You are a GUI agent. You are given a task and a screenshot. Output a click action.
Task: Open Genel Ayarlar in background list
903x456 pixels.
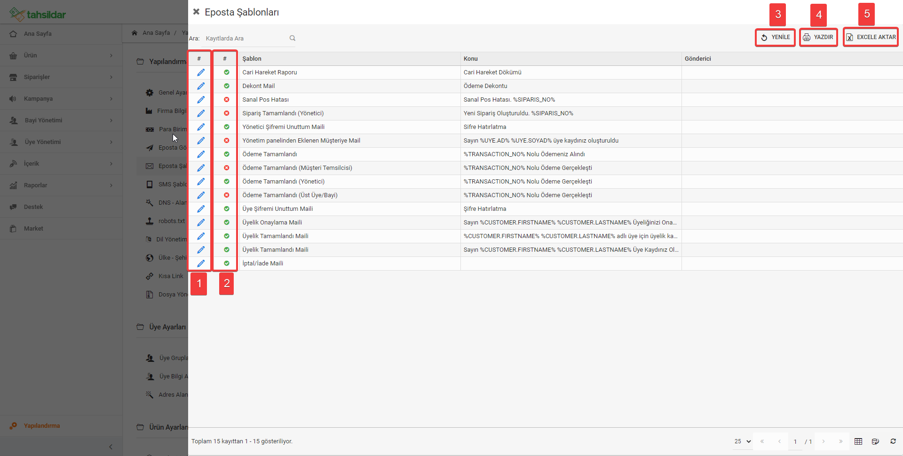[166, 93]
